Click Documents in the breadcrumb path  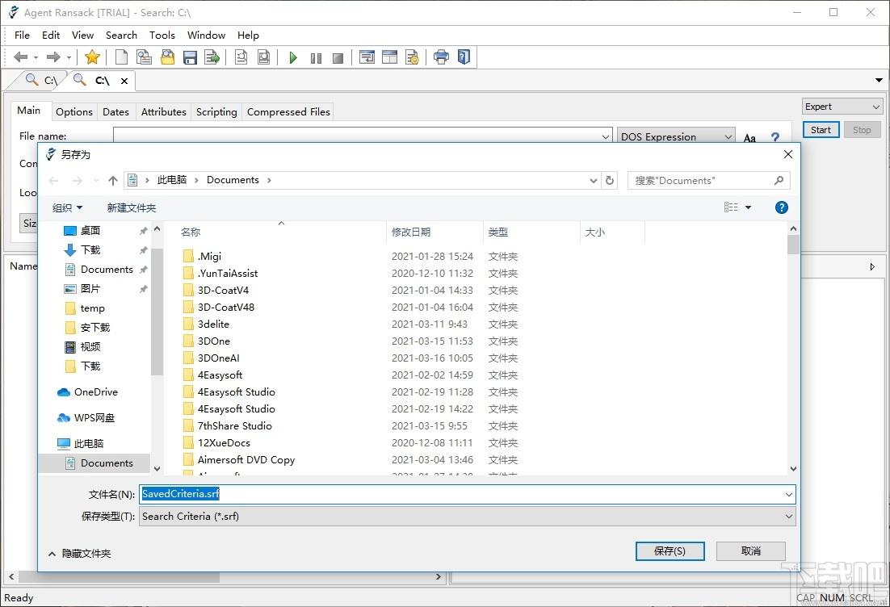233,180
